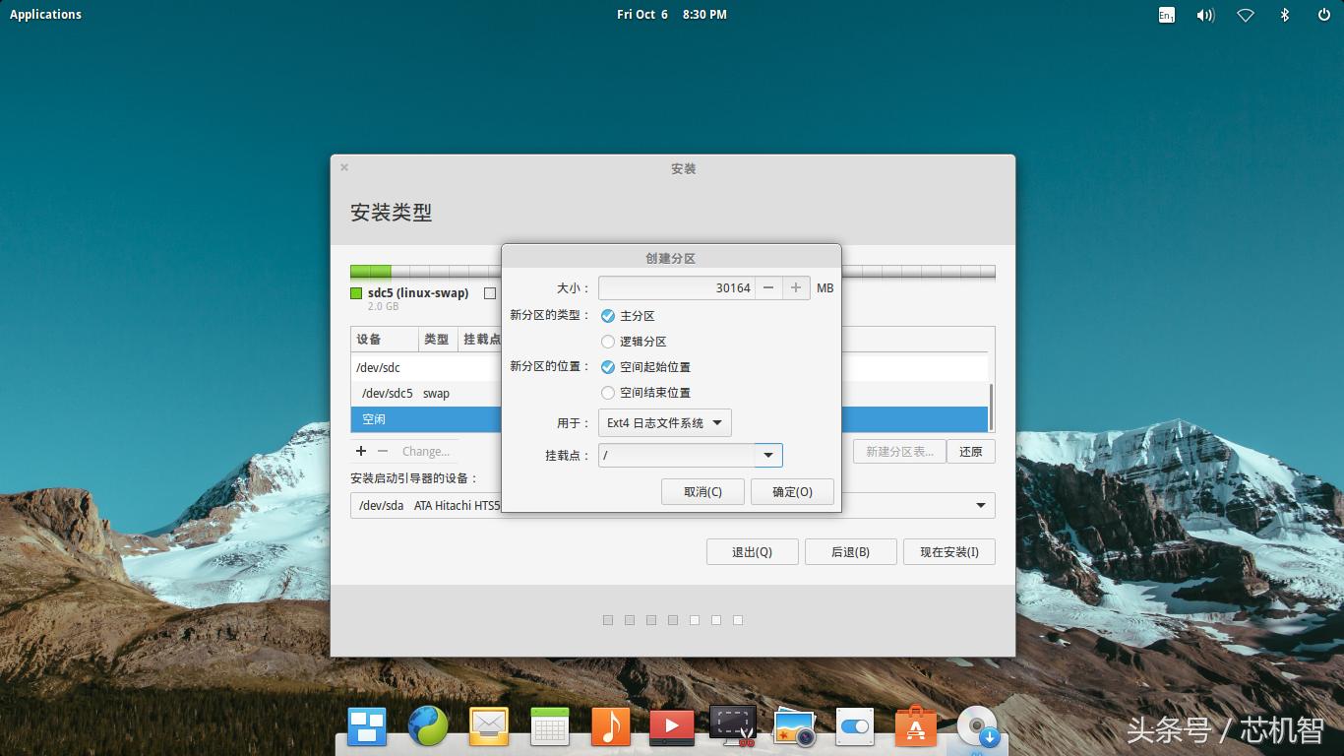Expand the 挂载点 mount point dropdown
The width and height of the screenshot is (1344, 756).
[767, 455]
